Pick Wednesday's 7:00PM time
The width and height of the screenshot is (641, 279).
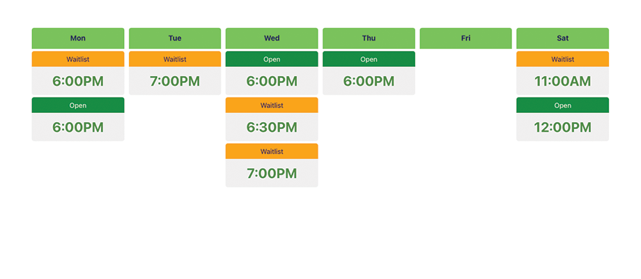pyautogui.click(x=272, y=173)
